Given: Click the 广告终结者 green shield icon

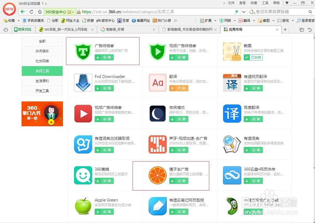Looking at the screenshot, I should pos(83,52).
